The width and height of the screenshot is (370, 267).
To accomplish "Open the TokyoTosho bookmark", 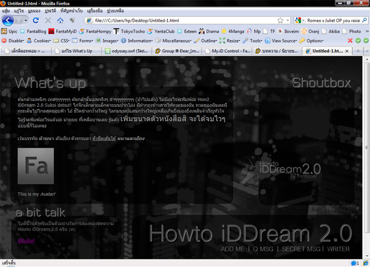I will (130, 32).
